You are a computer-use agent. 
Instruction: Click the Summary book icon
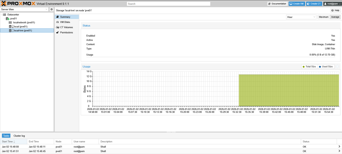(58, 17)
